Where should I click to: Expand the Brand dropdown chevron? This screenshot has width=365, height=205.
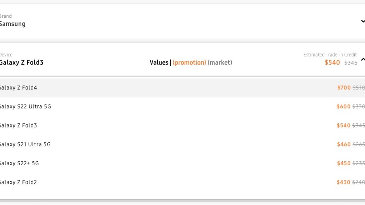click(362, 21)
